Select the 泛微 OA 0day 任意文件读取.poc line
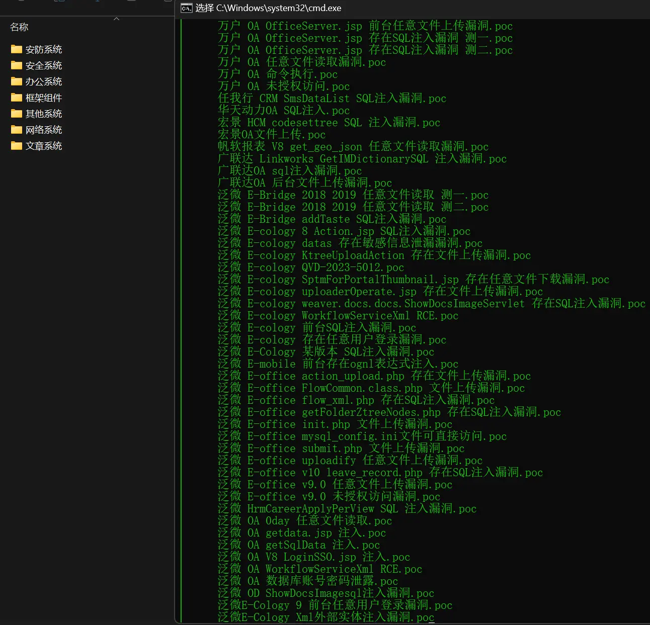The height and width of the screenshot is (625, 650). [305, 521]
